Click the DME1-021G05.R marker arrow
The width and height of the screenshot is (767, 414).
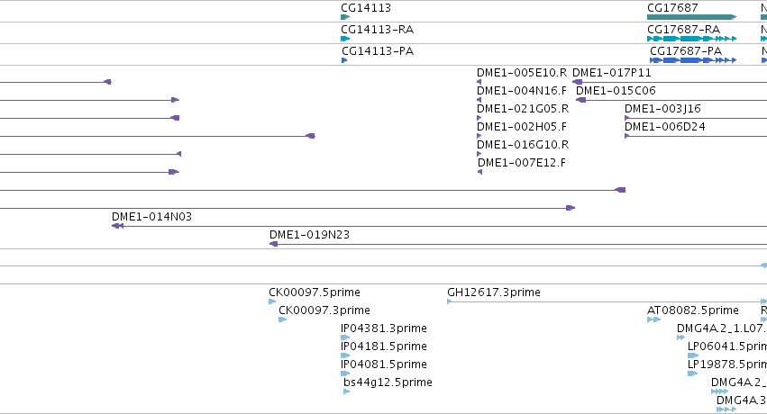click(x=479, y=118)
